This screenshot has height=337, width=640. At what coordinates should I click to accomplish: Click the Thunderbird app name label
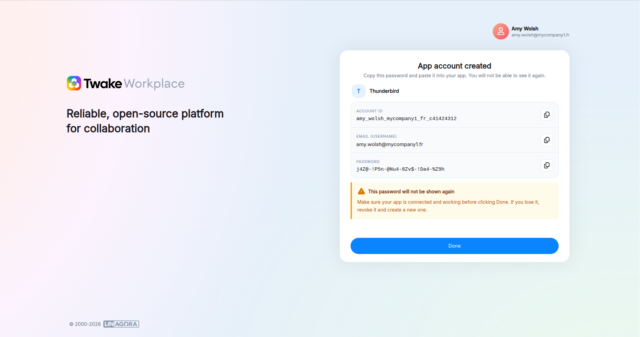tap(384, 91)
